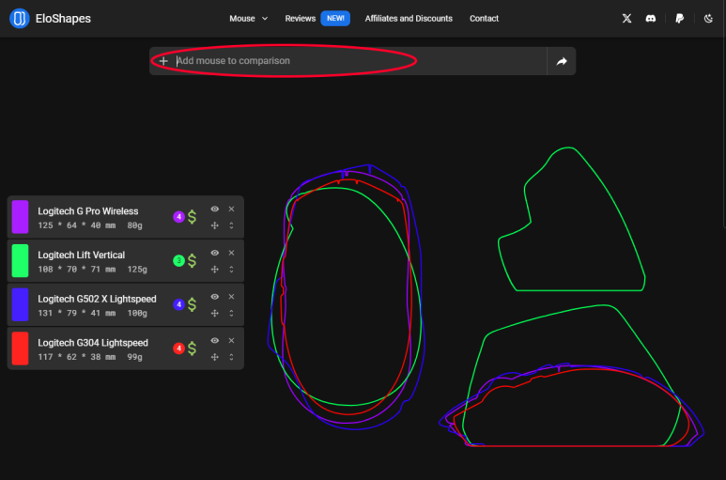Screen dimensions: 726x480
Task: Click move icon for Logitech G Pro Wireless
Action: [215, 225]
